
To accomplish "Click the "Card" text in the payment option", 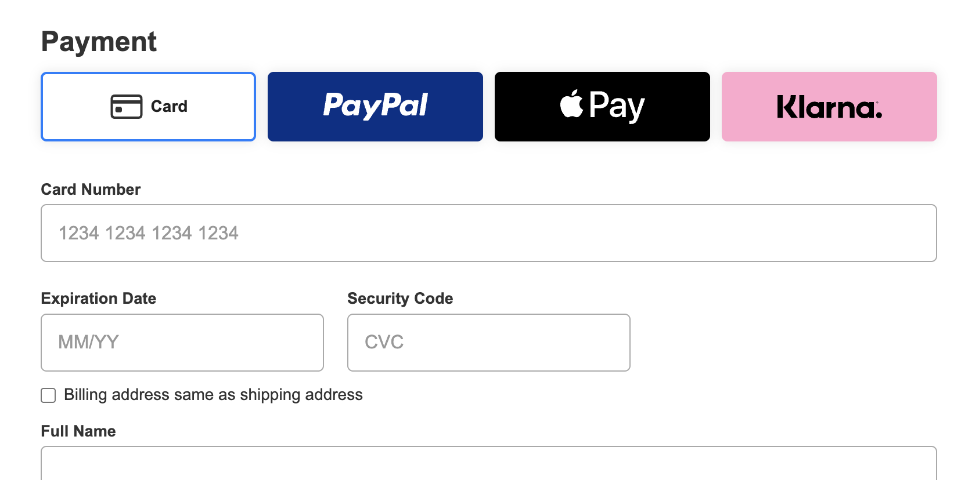I will [169, 107].
